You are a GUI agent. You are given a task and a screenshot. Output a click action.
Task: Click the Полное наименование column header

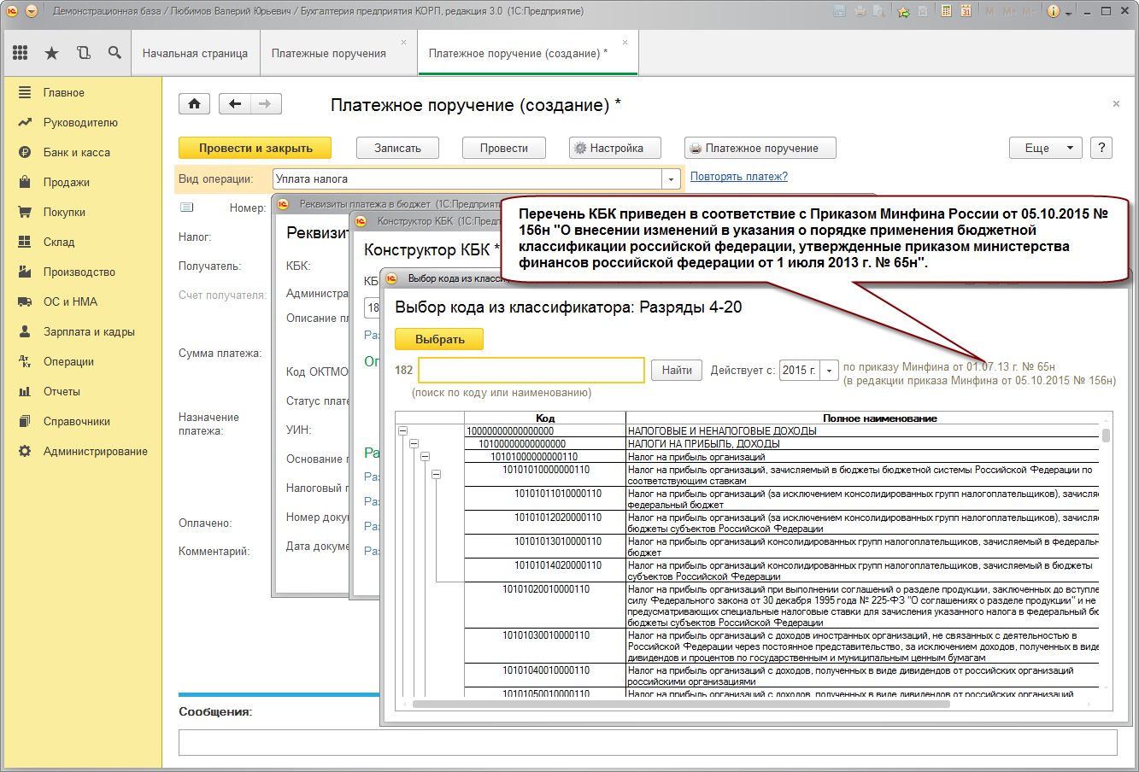(879, 418)
